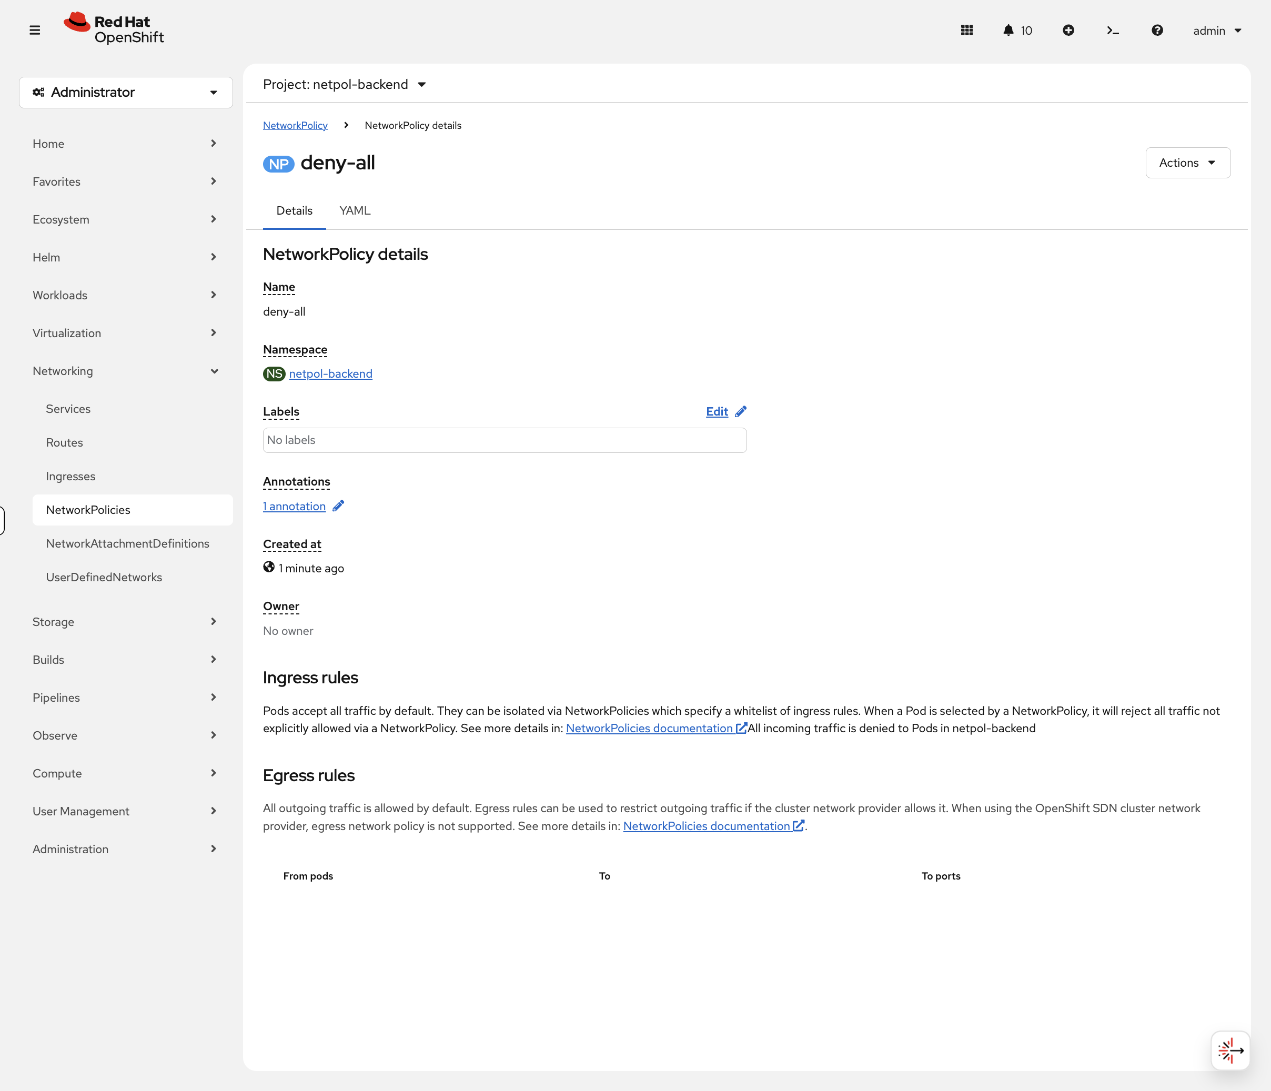Switch to the YAML tab
Viewport: 1271px width, 1091px height.
(x=355, y=210)
